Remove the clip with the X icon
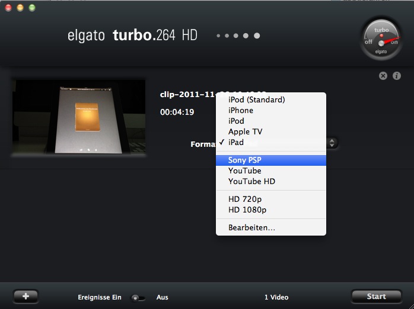The width and height of the screenshot is (414, 309). pos(383,76)
